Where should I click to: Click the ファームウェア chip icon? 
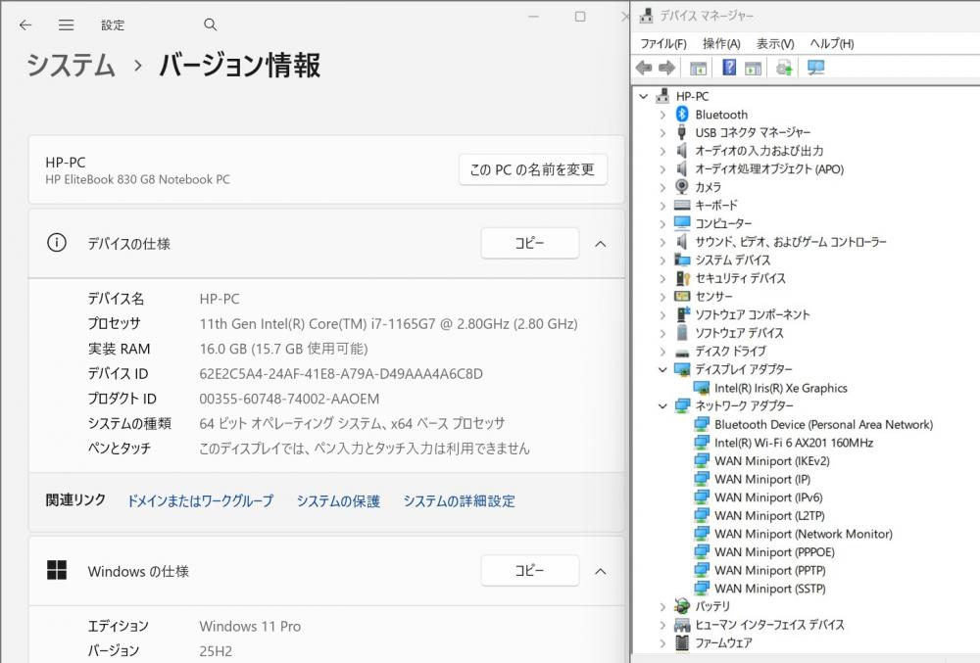click(x=682, y=642)
